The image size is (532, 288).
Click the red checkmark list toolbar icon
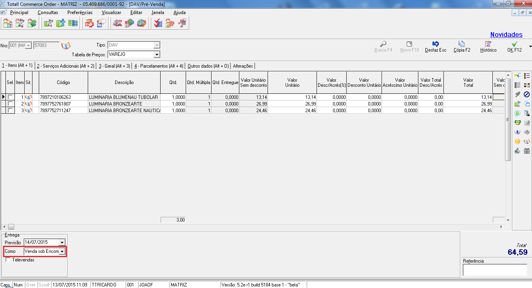[x=158, y=23]
